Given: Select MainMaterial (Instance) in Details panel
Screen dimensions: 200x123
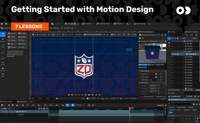Looking at the screenshot, I should 183,100.
